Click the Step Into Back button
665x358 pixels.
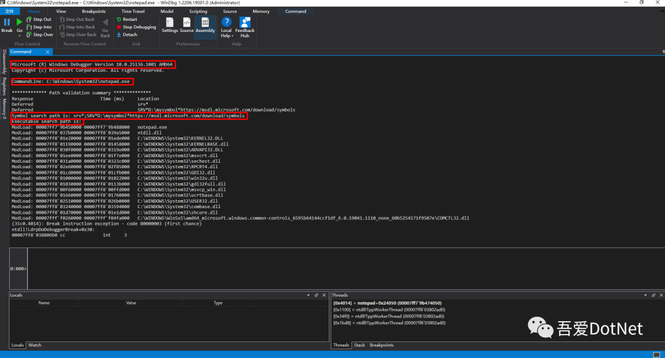[77, 27]
